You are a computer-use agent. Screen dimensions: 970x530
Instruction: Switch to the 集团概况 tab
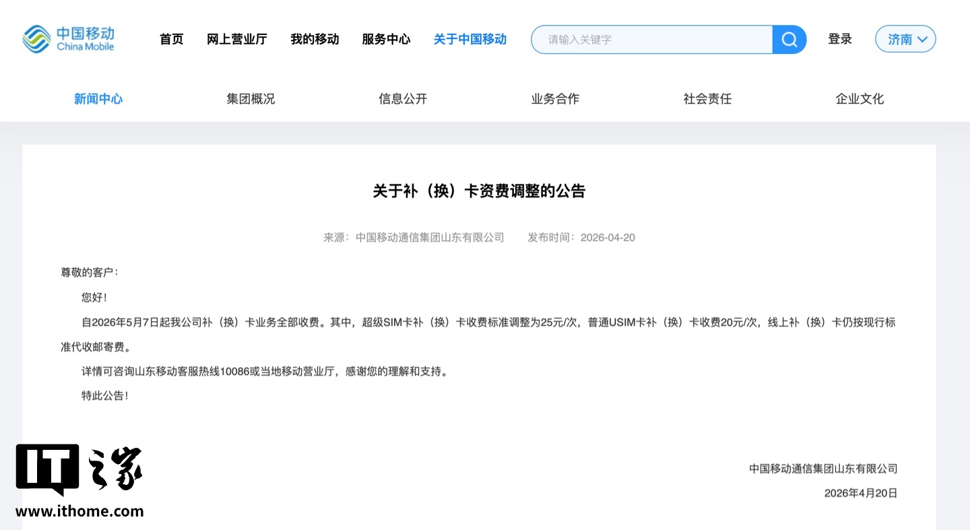pyautogui.click(x=251, y=99)
